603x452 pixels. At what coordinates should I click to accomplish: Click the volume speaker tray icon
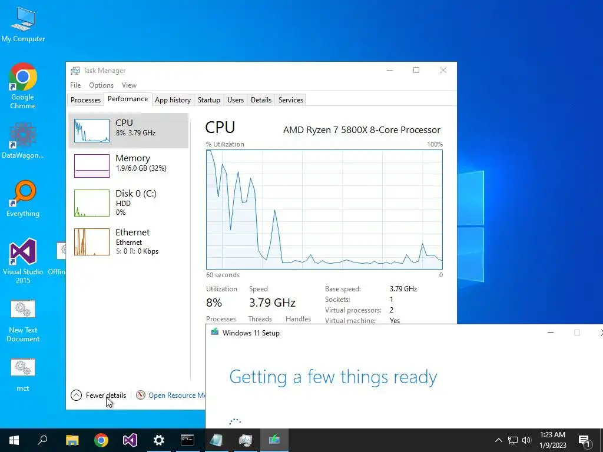(x=526, y=440)
